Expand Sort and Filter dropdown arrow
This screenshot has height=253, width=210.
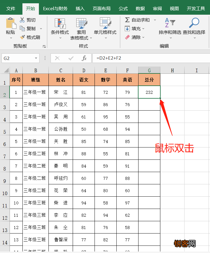point(171,38)
